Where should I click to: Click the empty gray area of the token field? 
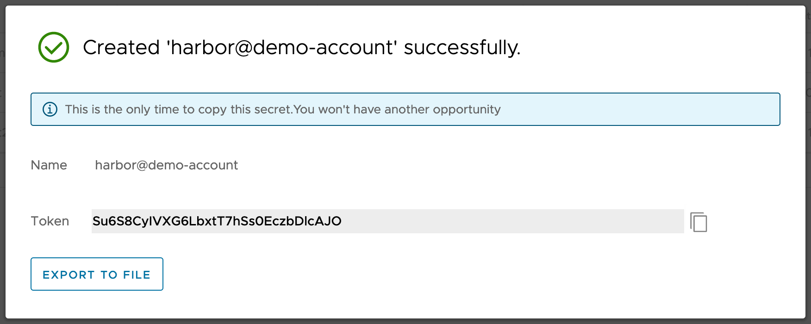click(509, 221)
